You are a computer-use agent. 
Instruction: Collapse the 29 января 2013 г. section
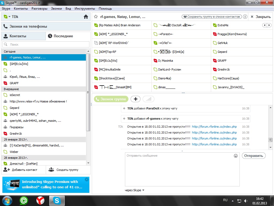click(x=44, y=139)
